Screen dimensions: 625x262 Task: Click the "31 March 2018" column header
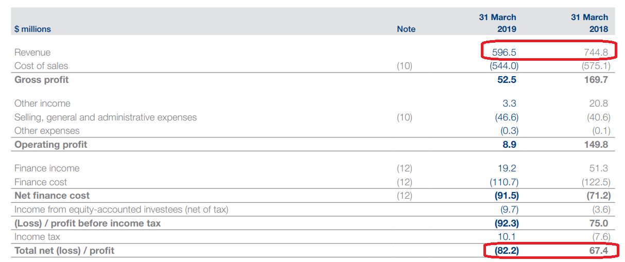click(x=589, y=23)
